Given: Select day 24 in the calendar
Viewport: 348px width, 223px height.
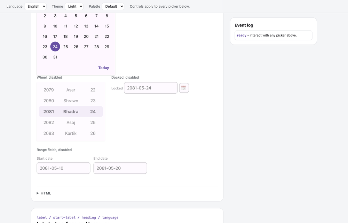Looking at the screenshot, I should [55, 47].
